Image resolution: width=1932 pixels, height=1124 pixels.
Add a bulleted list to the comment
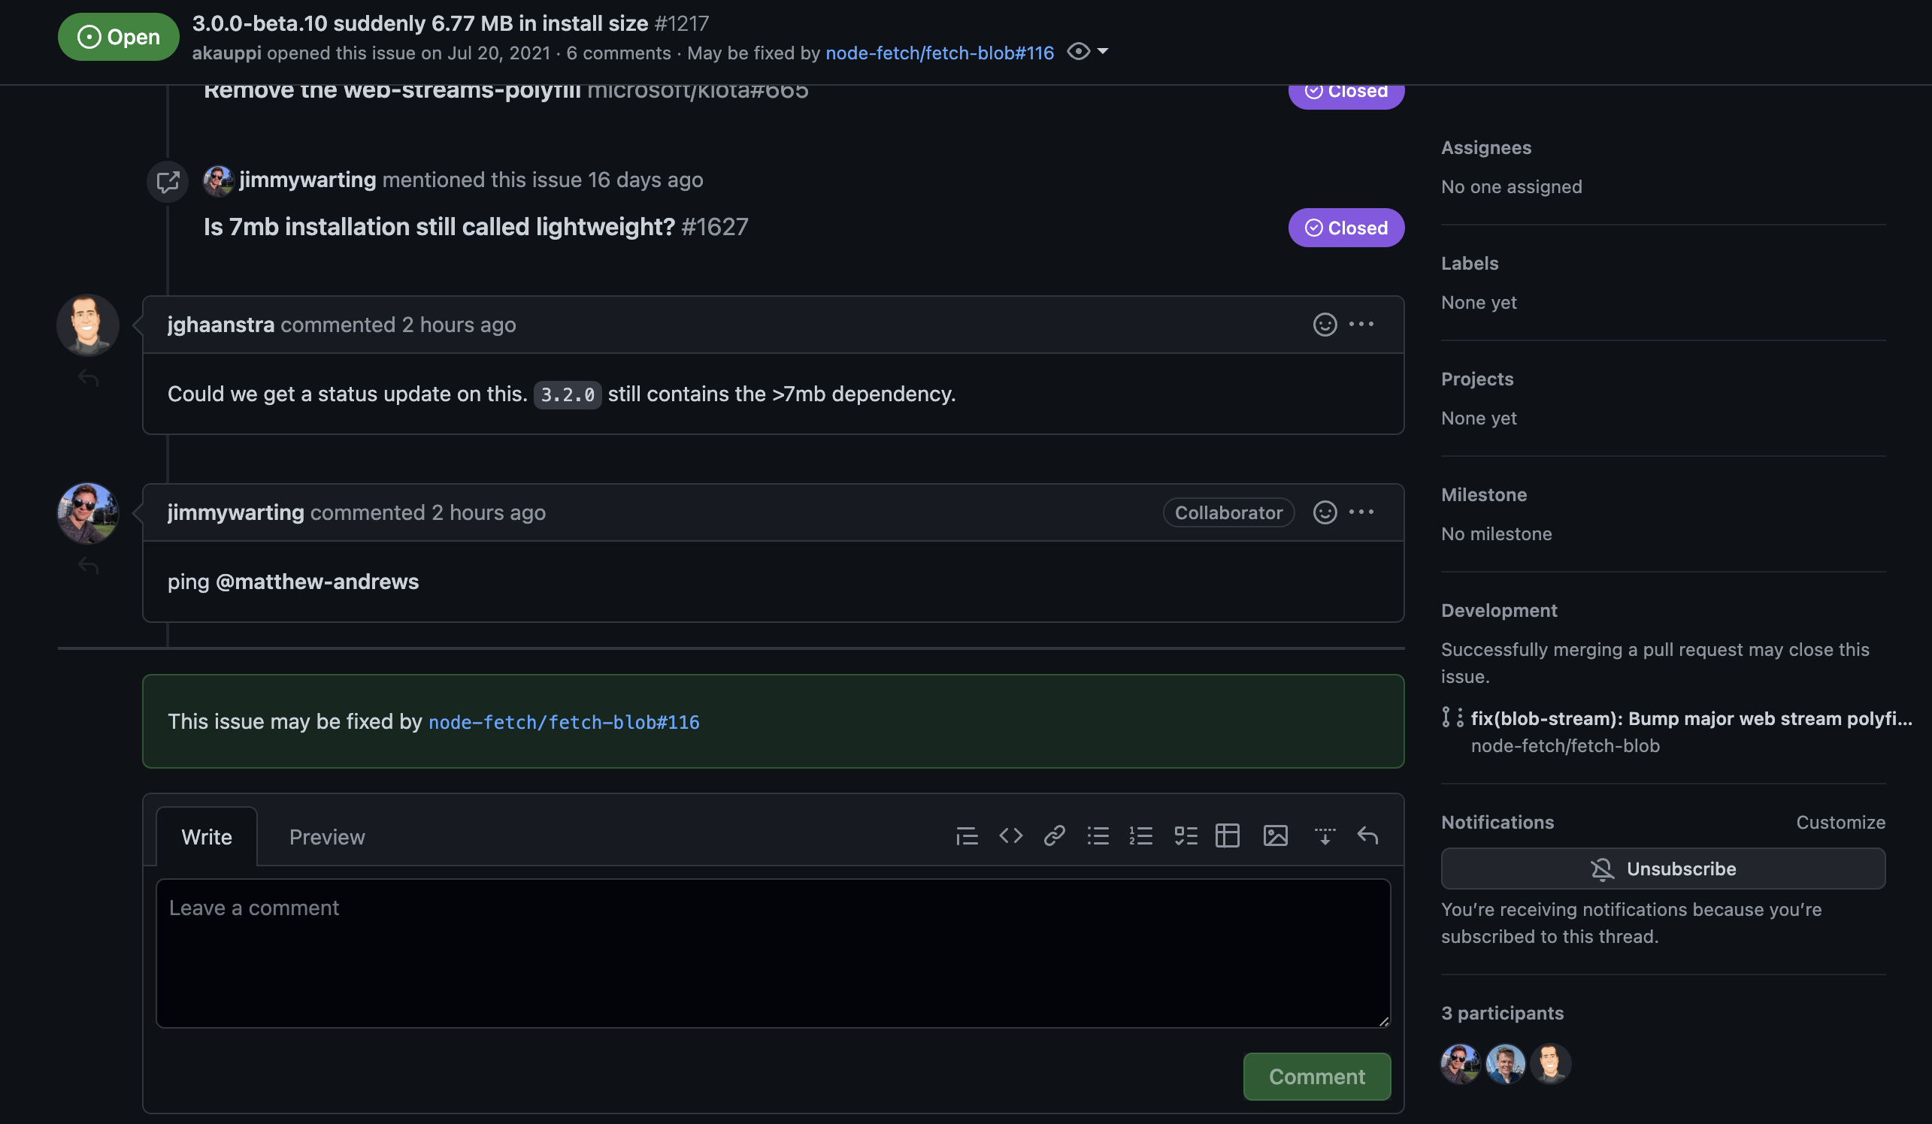1098,835
